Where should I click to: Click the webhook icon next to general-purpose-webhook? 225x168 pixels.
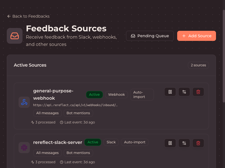[24, 102]
